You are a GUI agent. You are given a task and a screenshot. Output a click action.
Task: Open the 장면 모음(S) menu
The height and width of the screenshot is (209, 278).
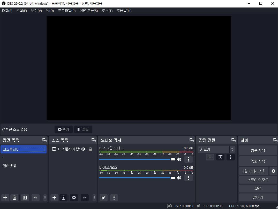point(89,11)
